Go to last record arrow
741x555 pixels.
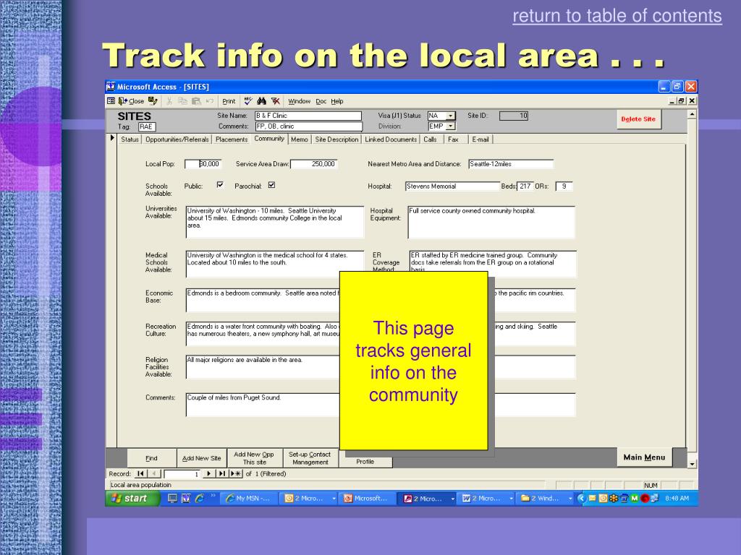[221, 473]
